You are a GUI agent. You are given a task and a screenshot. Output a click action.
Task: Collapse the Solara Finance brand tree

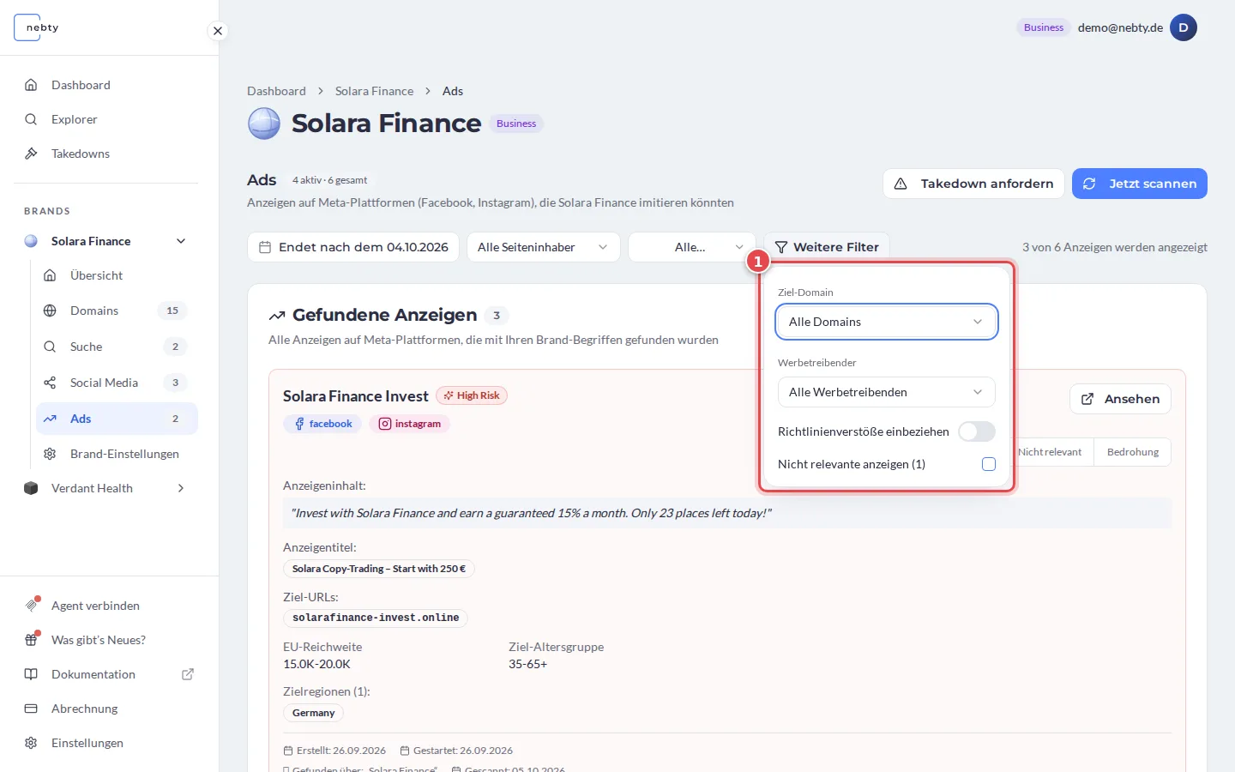pos(181,241)
